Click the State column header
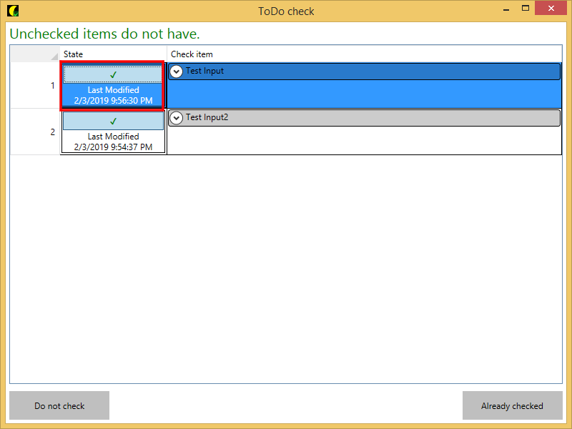Screen dimensions: 572x429 click(x=113, y=54)
